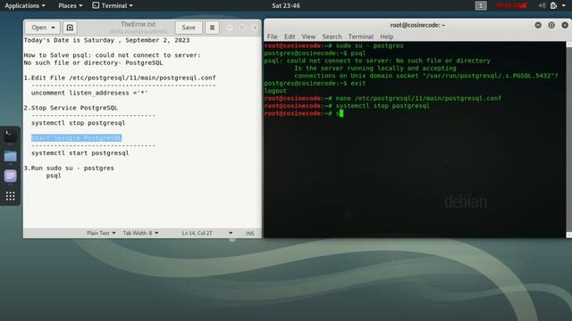Open the Edit menu in terminal
572x321 pixels.
pyautogui.click(x=290, y=37)
